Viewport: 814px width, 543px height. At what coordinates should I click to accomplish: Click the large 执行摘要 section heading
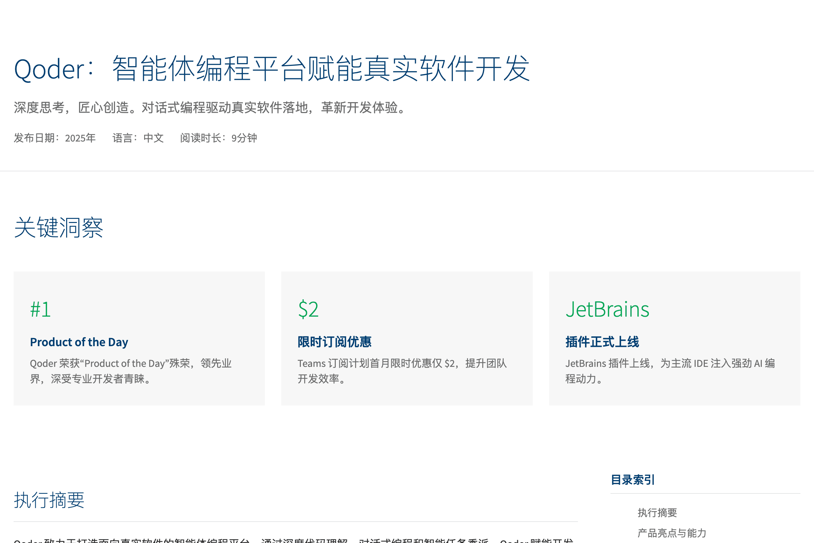(49, 500)
